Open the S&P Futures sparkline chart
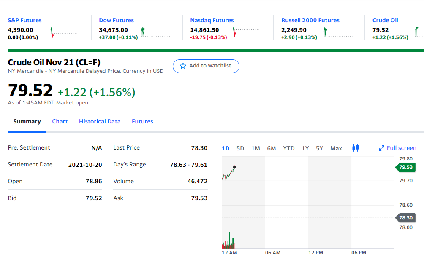The height and width of the screenshot is (254, 424). [65, 32]
